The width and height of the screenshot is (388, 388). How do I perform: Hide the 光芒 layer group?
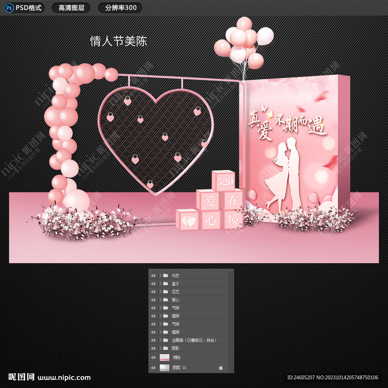click(x=153, y=275)
